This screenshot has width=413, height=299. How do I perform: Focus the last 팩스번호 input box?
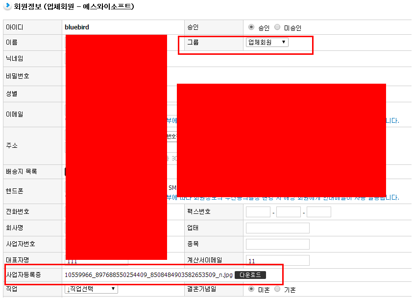coord(319,212)
